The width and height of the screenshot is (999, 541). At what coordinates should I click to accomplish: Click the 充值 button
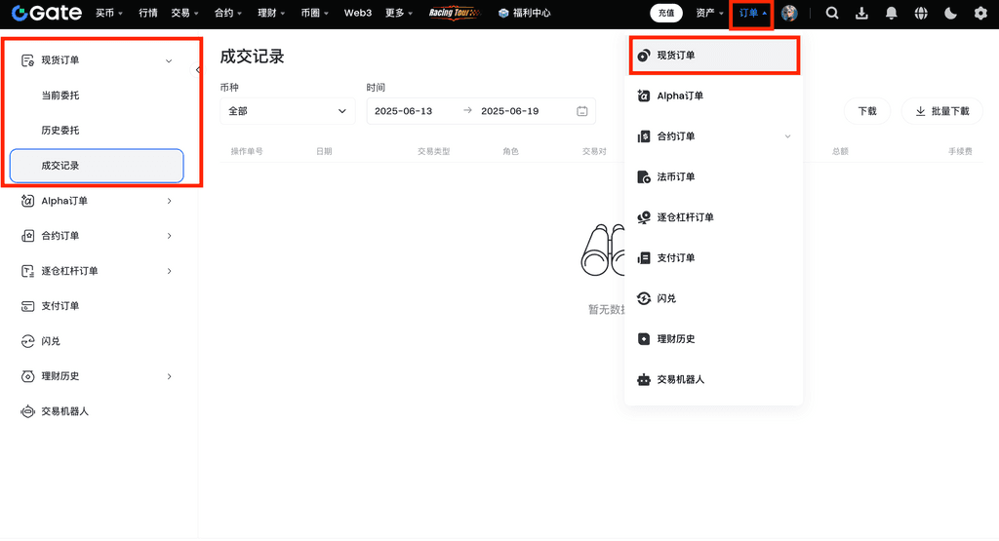click(x=666, y=14)
